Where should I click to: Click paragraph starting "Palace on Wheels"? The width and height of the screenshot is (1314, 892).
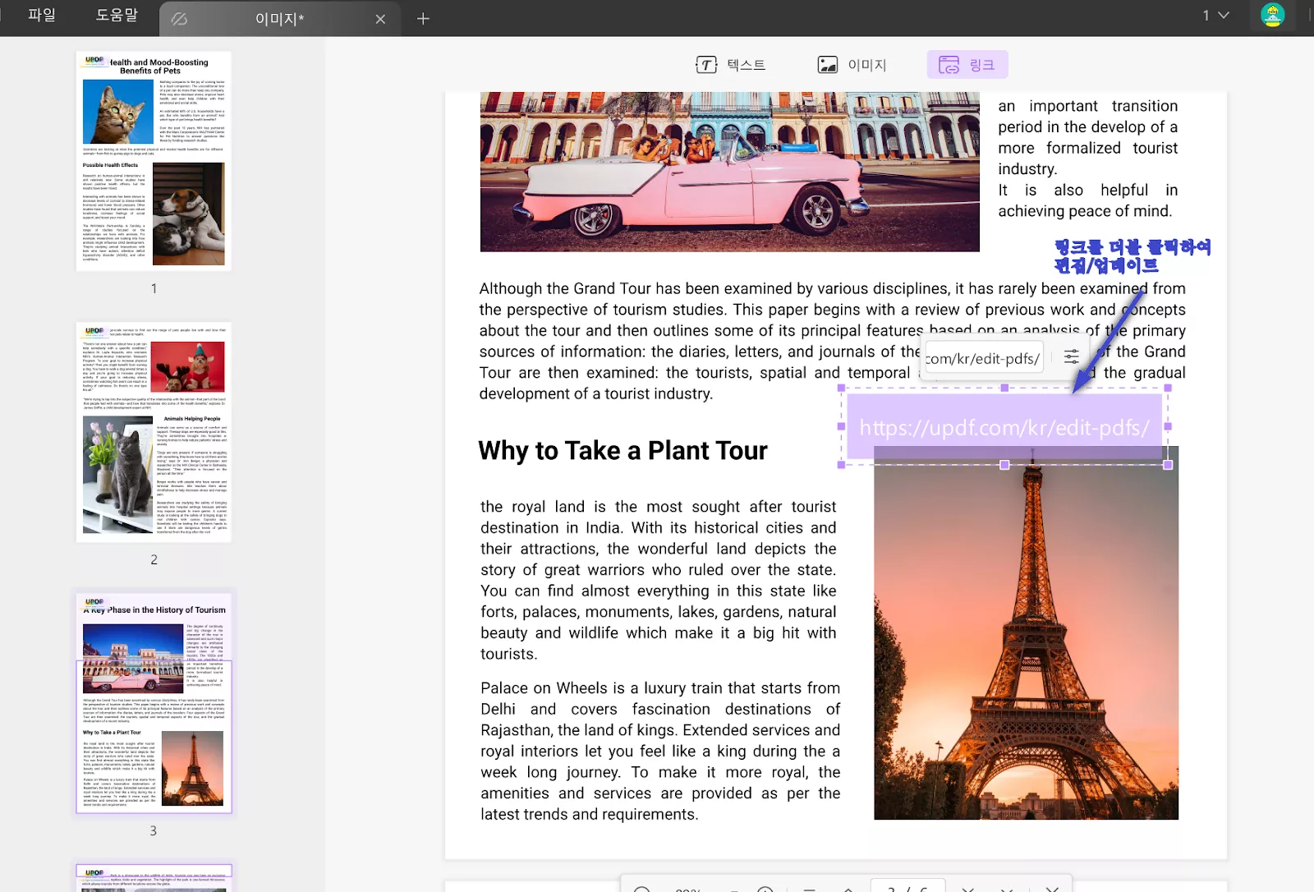(660, 751)
